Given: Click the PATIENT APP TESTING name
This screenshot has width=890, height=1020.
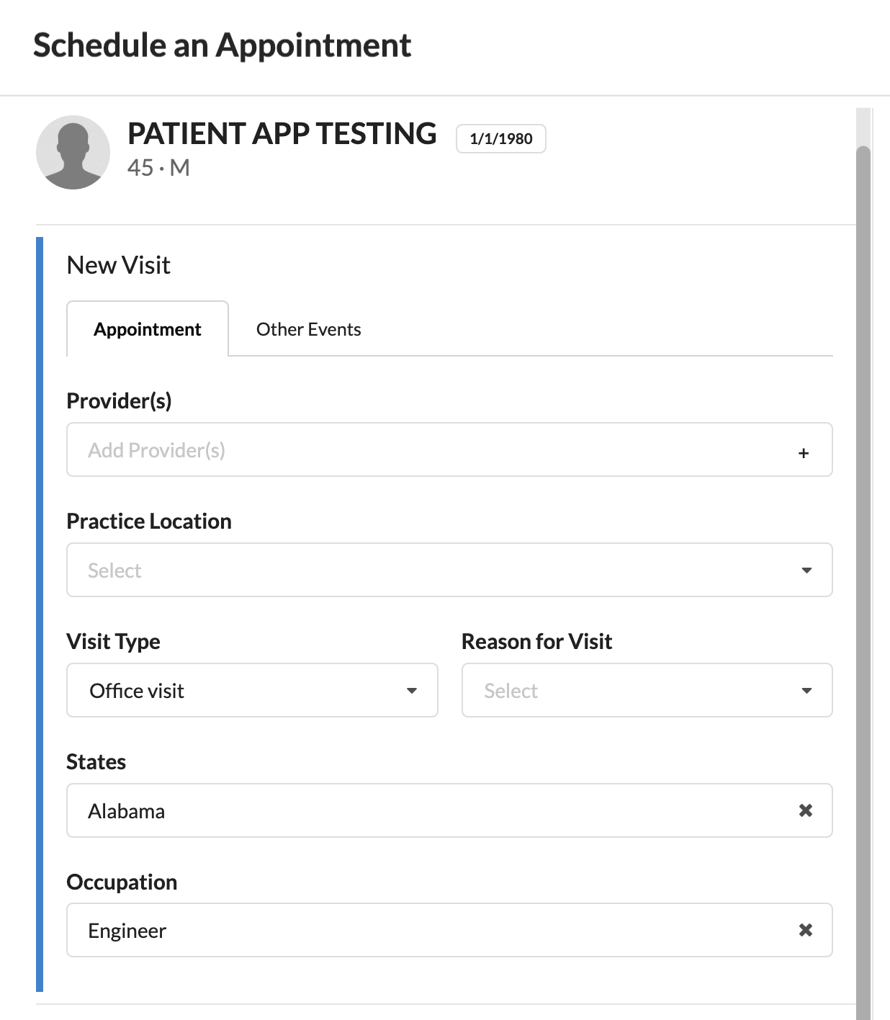Looking at the screenshot, I should [282, 134].
